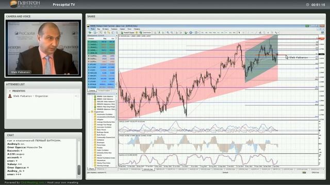Select Bulls Power indicator
The height and width of the screenshot is (185, 330).
pyautogui.click(x=101, y=135)
